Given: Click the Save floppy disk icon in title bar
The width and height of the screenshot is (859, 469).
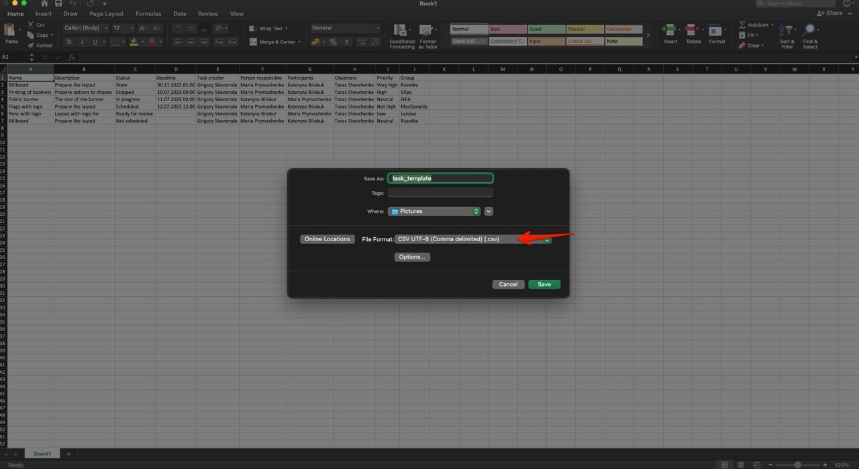Looking at the screenshot, I should click(x=58, y=3).
